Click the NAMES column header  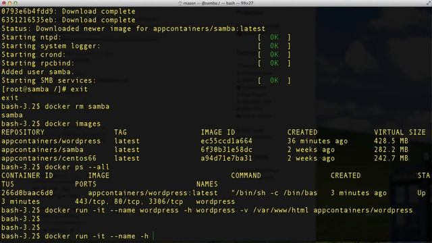(x=207, y=184)
